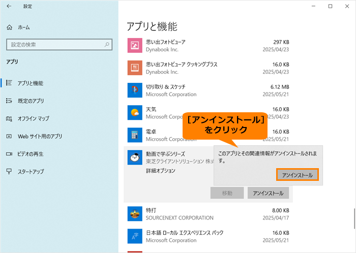Select 思い出フォトビューア クッキングプラス app name
This screenshot has width=356, height=253.
182,65
